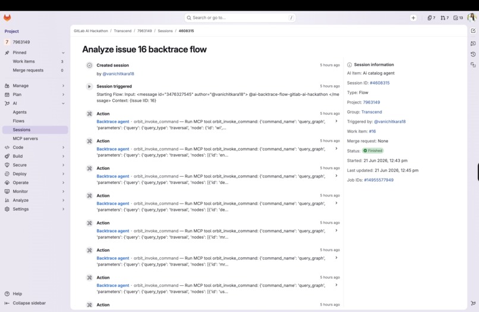Collapse the Pinned section chevron
479x312 pixels.
pos(63,52)
